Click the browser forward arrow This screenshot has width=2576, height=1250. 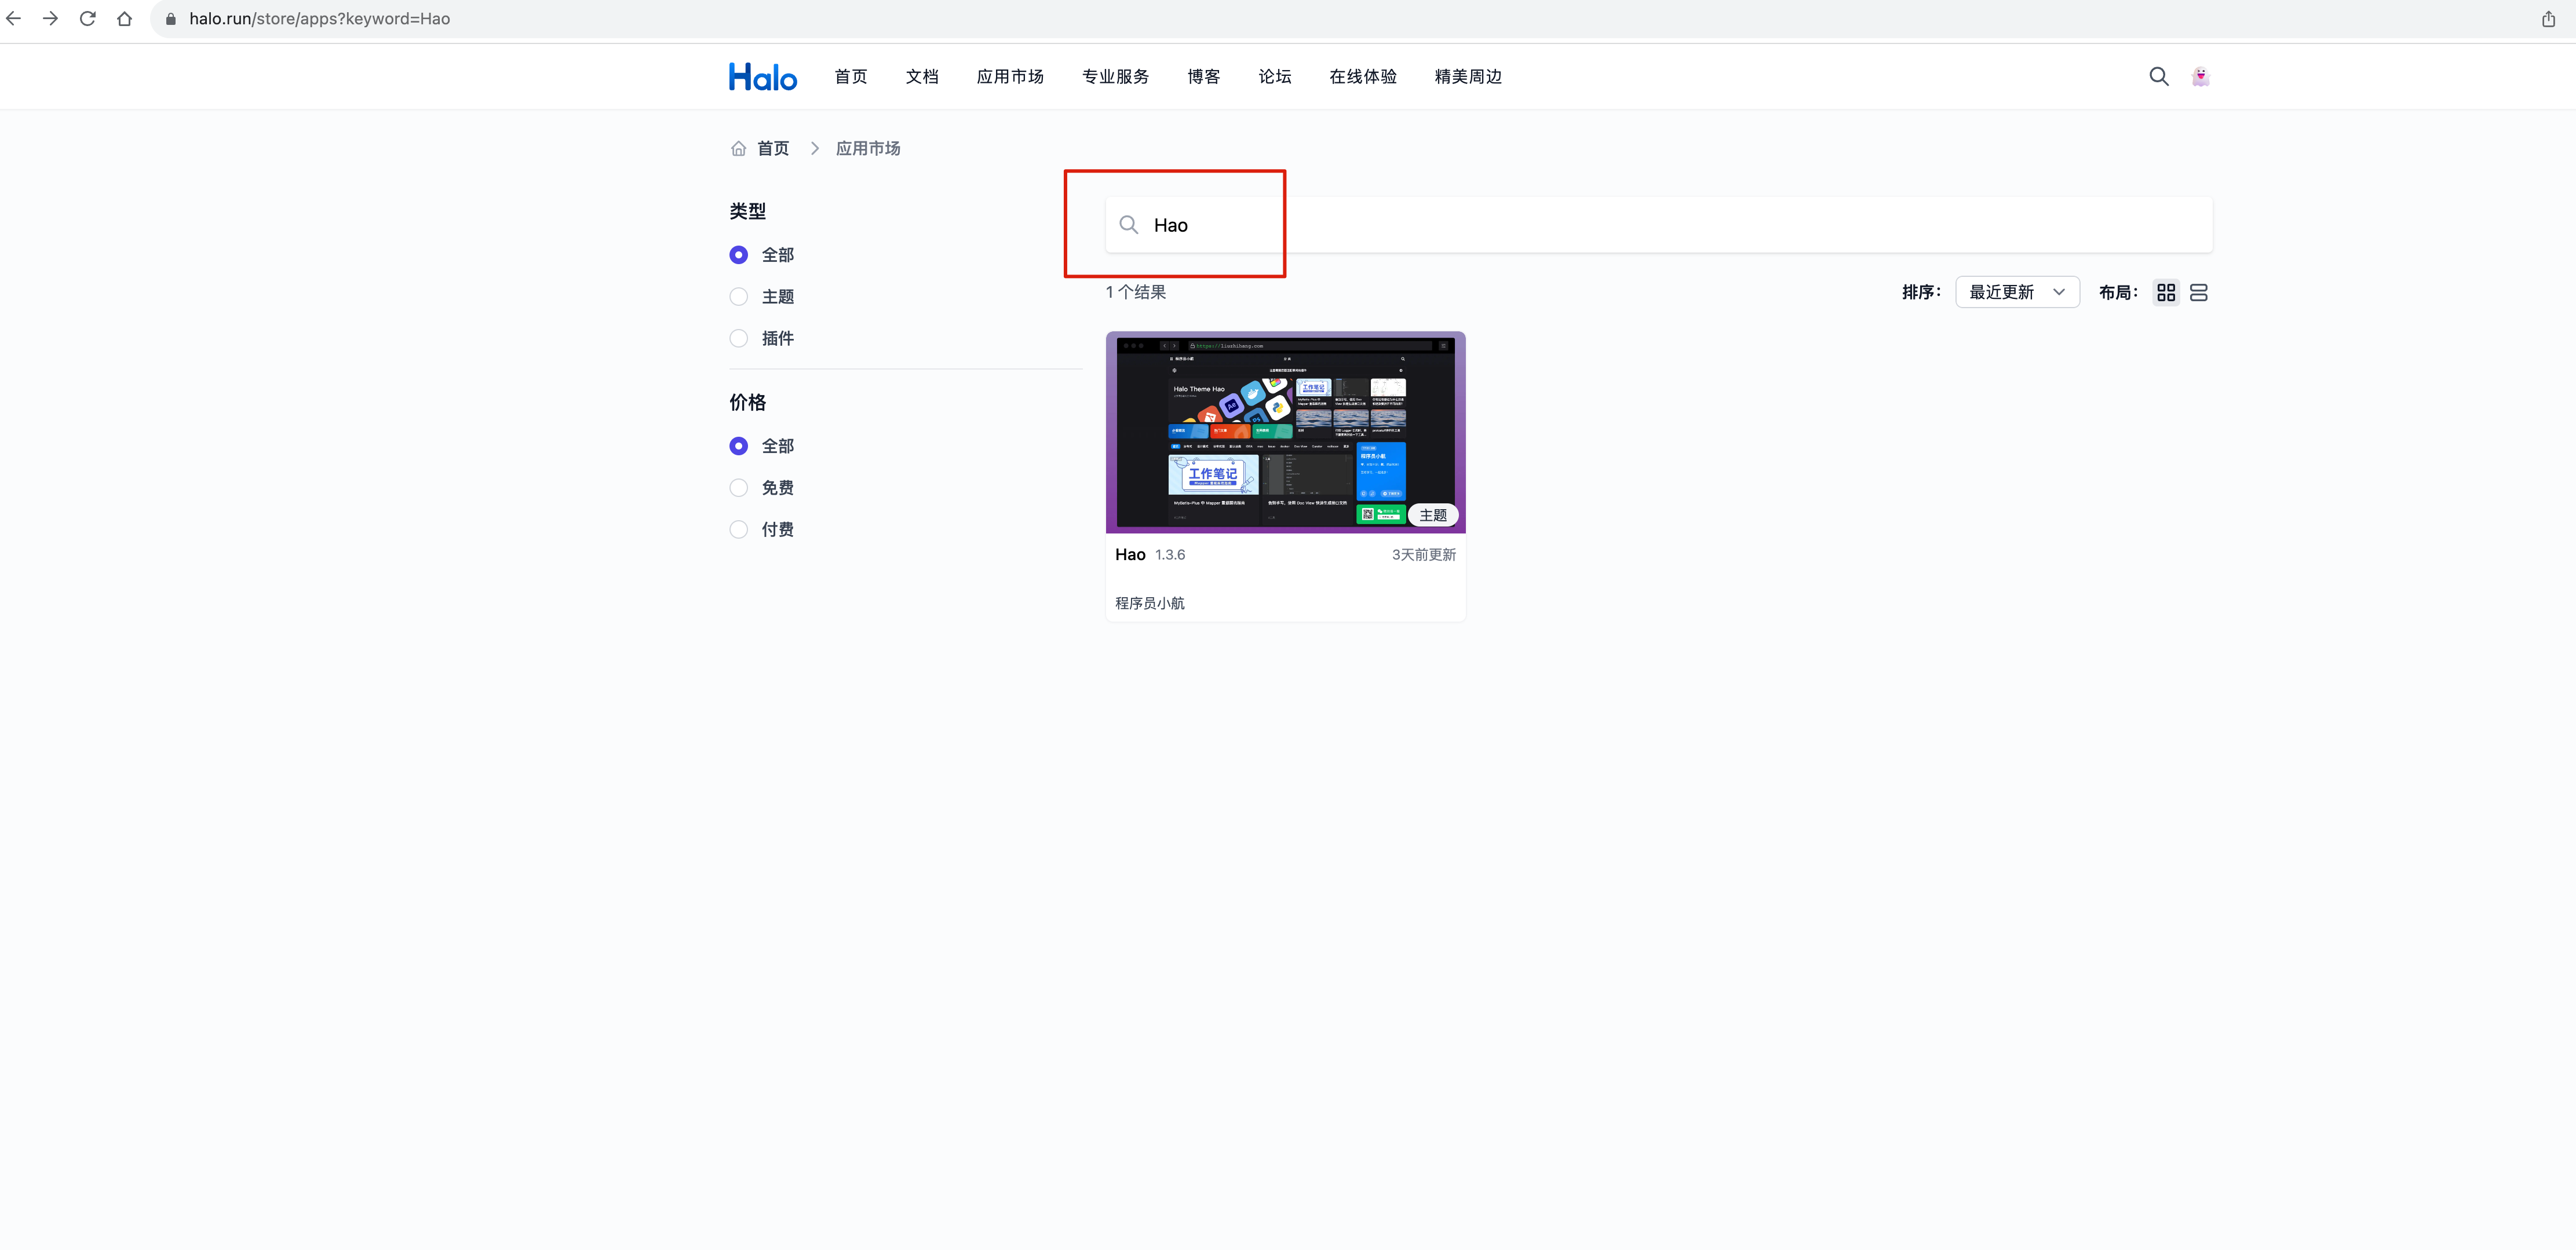coord(51,19)
